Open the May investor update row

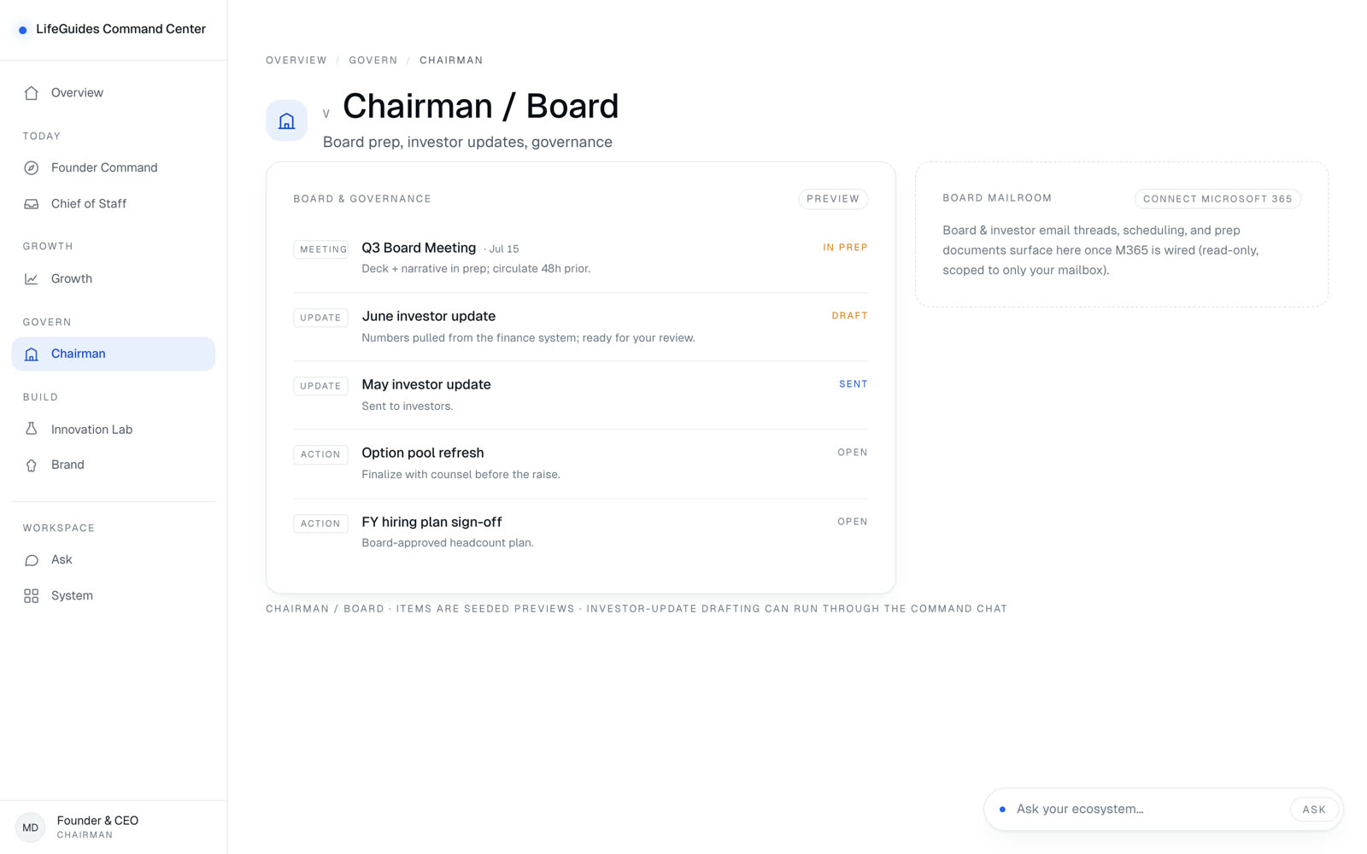(x=581, y=395)
